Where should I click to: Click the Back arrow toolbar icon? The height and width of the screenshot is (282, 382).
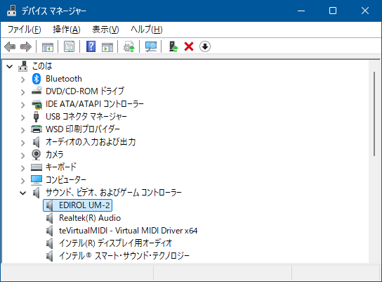[10, 46]
